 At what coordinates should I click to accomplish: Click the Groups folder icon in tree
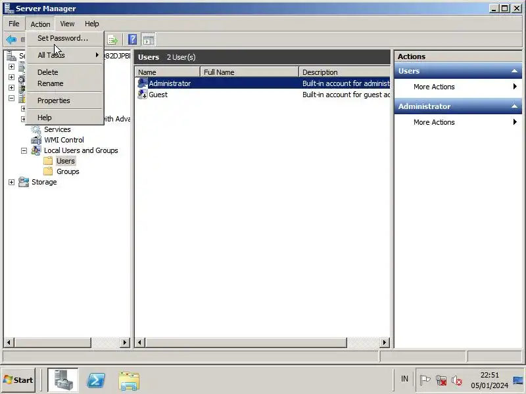point(48,171)
